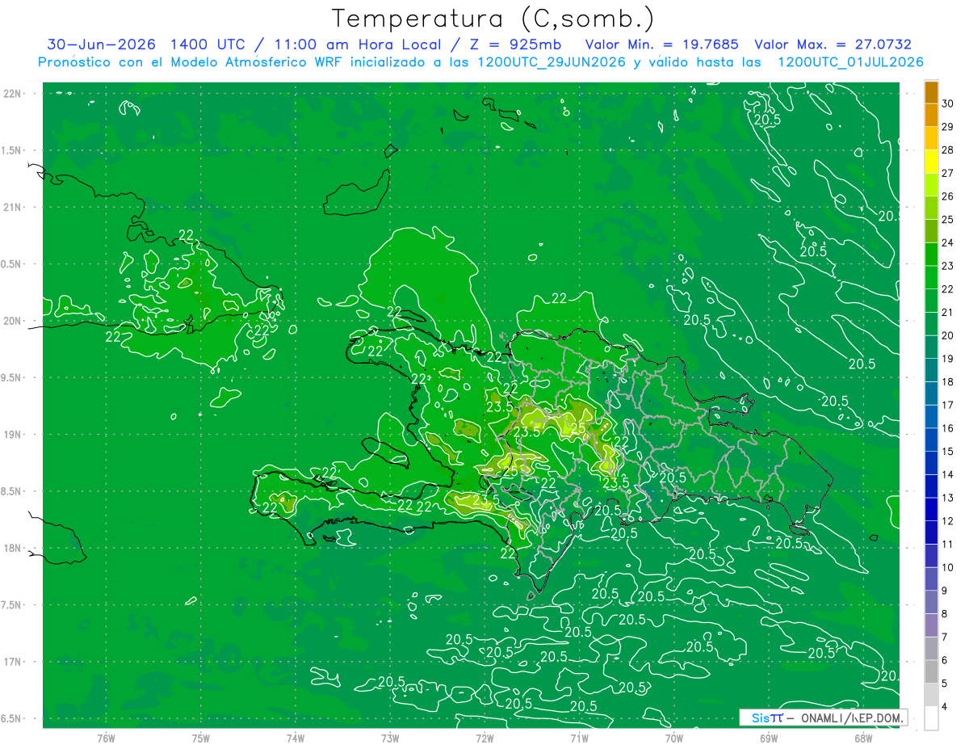
Task: Click the "69W" longitude label
Action: click(x=769, y=738)
